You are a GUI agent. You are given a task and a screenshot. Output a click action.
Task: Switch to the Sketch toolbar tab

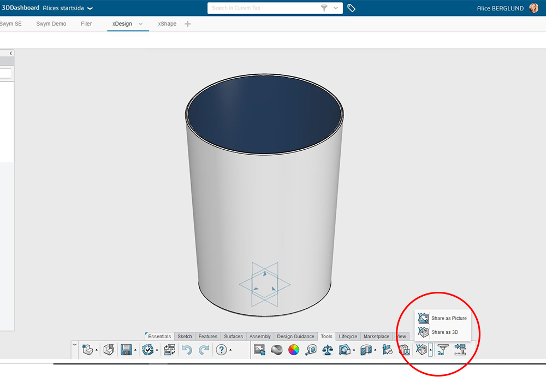[x=185, y=337]
